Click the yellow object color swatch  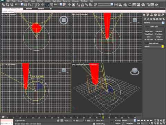pyautogui.click(x=163, y=47)
